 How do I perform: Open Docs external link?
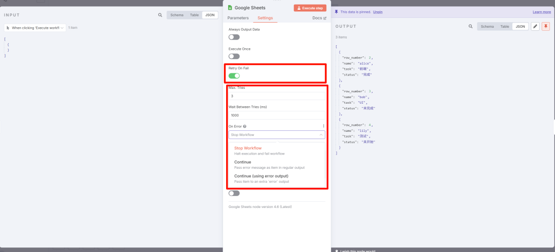(319, 18)
